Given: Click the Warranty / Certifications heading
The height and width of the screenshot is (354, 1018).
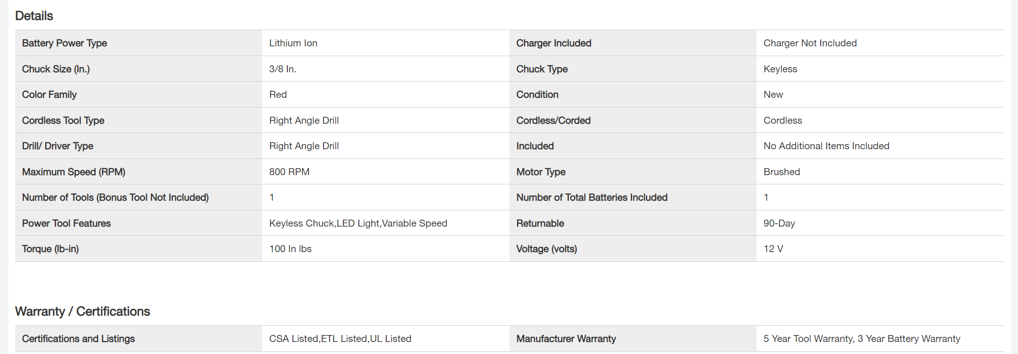Looking at the screenshot, I should tap(82, 311).
